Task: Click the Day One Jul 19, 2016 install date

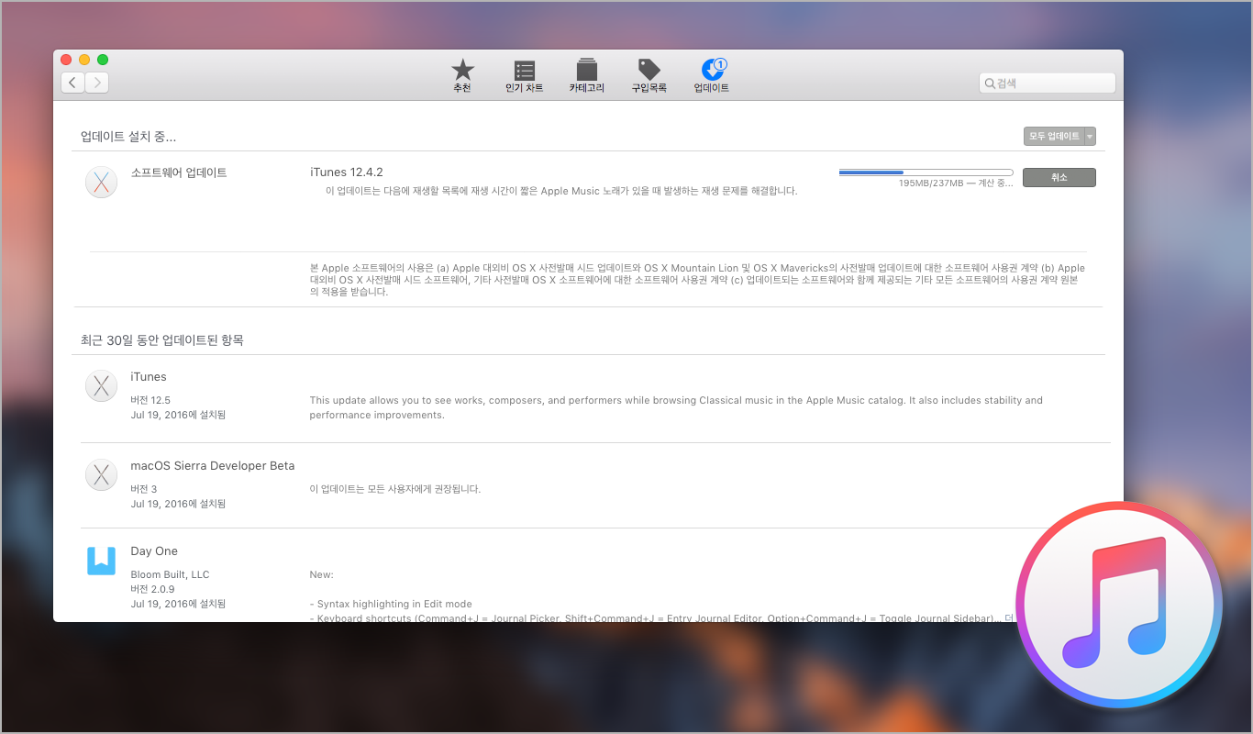Action: tap(178, 604)
